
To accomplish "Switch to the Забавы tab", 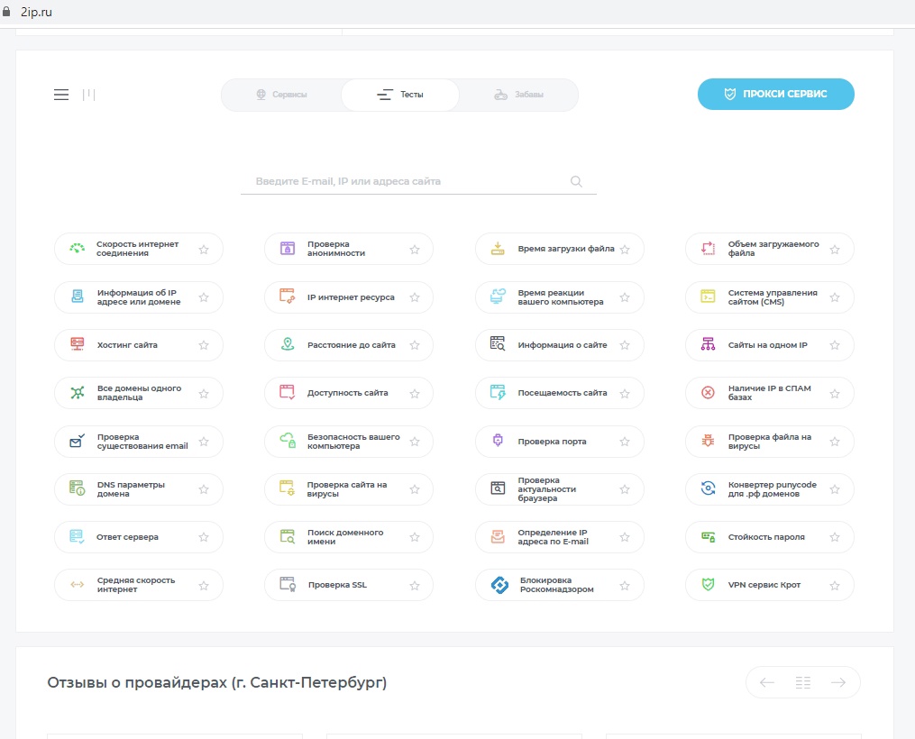I will 519,95.
